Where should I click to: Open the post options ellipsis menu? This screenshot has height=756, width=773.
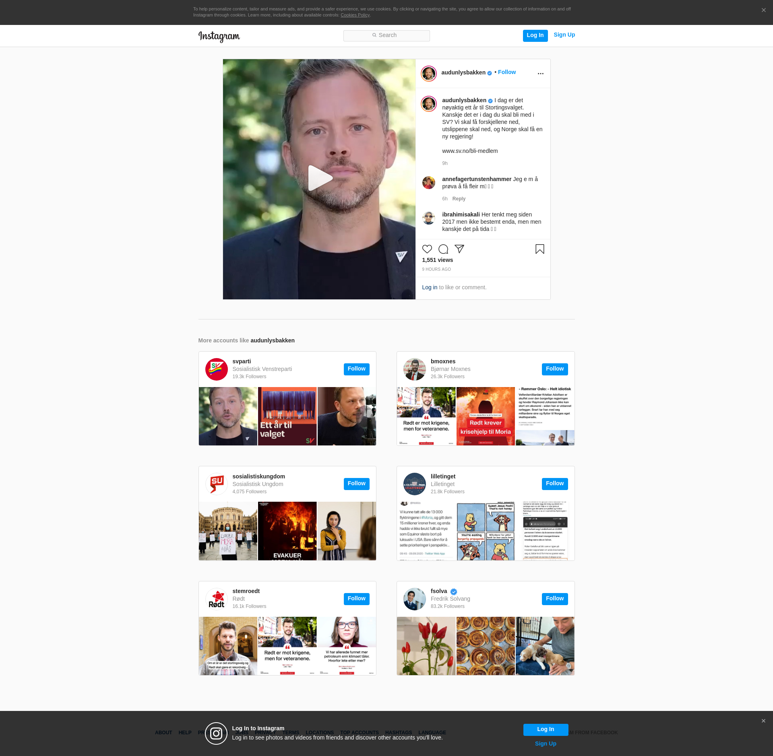tap(540, 74)
